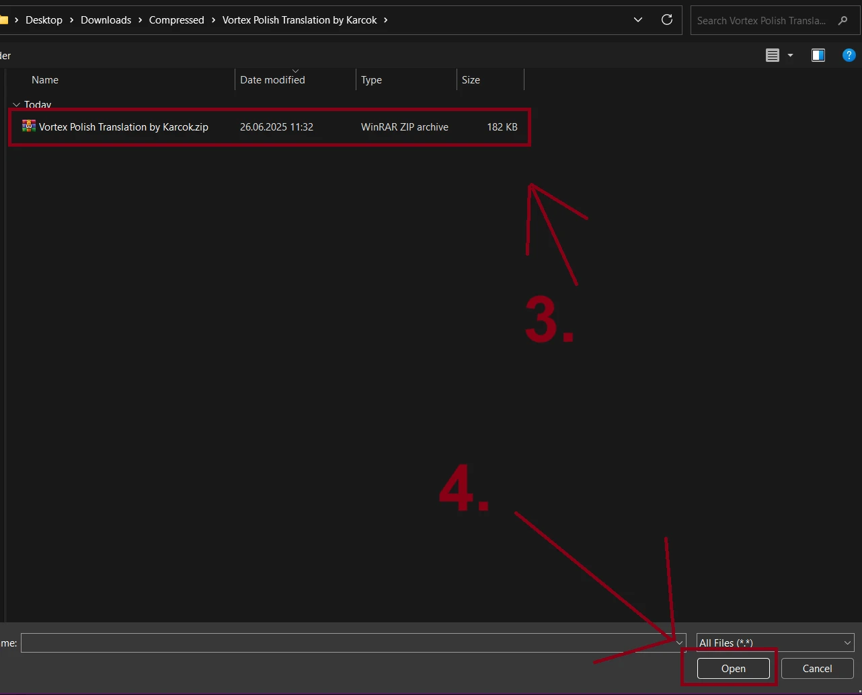Click the search magnifier icon
The image size is (862, 695).
click(843, 21)
